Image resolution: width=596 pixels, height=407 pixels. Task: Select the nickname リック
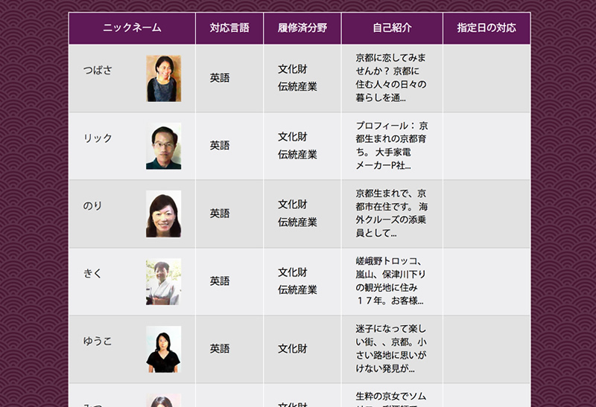pyautogui.click(x=98, y=138)
